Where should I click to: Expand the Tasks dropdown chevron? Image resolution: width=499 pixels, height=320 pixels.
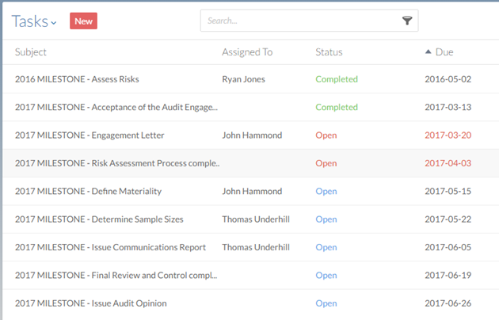[54, 23]
